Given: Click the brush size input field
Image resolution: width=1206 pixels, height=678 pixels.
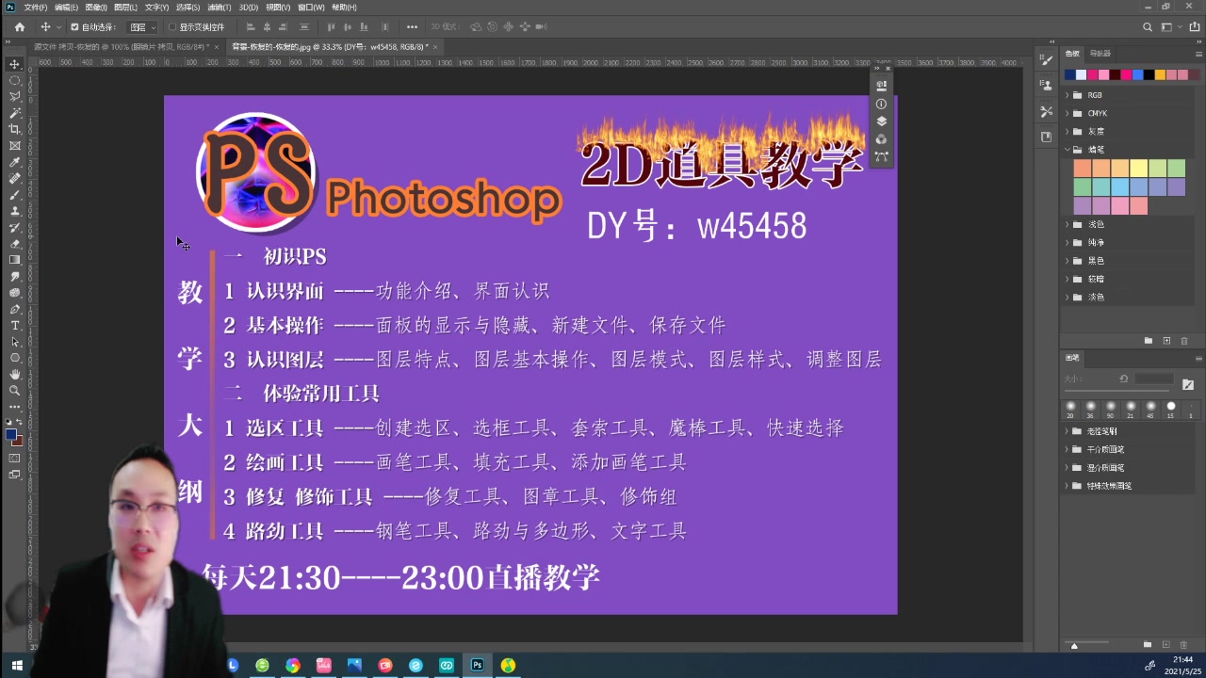Looking at the screenshot, I should coord(1153,379).
